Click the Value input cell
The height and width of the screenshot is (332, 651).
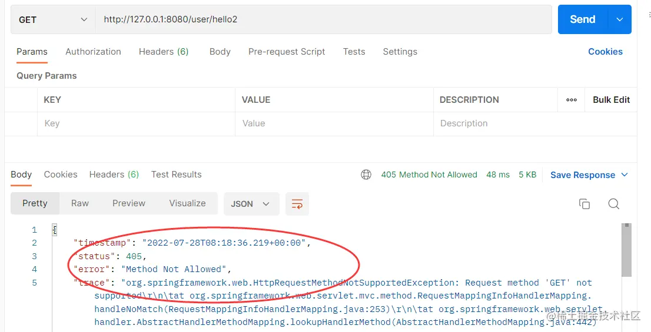click(x=334, y=123)
